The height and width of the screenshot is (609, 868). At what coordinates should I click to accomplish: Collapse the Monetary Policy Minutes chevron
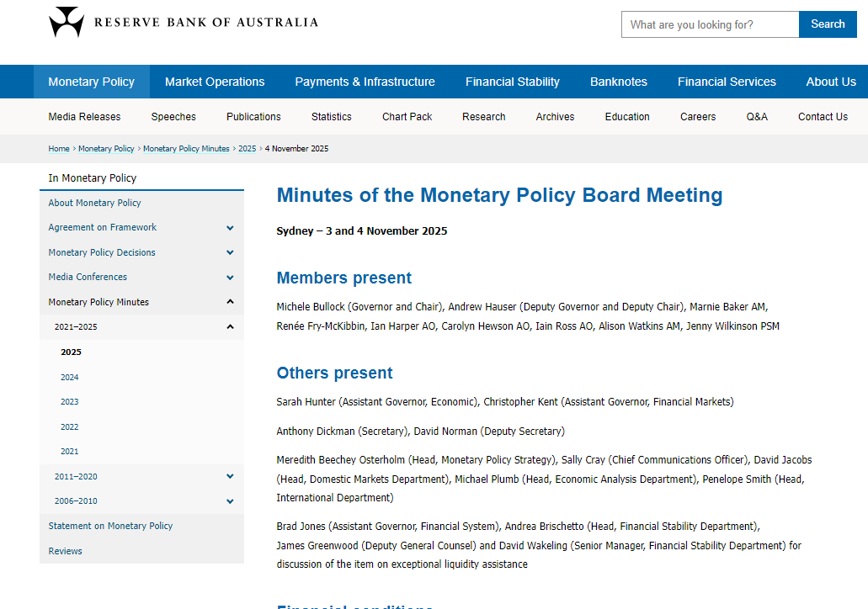coord(231,302)
